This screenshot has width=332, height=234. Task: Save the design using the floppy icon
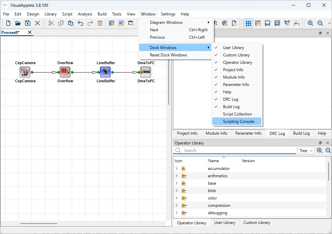point(28,23)
